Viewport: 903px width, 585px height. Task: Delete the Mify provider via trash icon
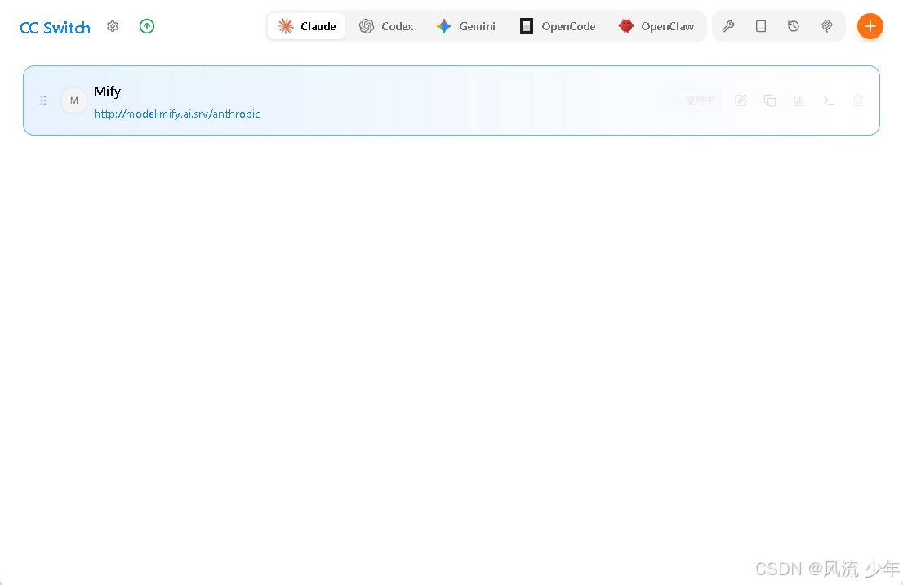pyautogui.click(x=858, y=100)
